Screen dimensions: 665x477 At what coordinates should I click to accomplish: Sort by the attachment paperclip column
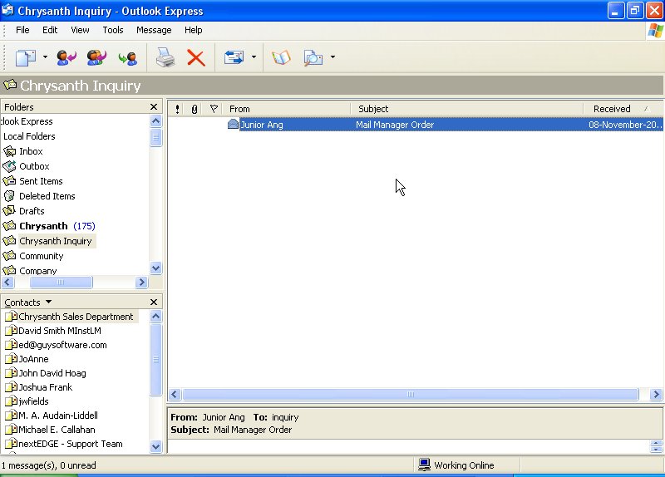point(195,109)
